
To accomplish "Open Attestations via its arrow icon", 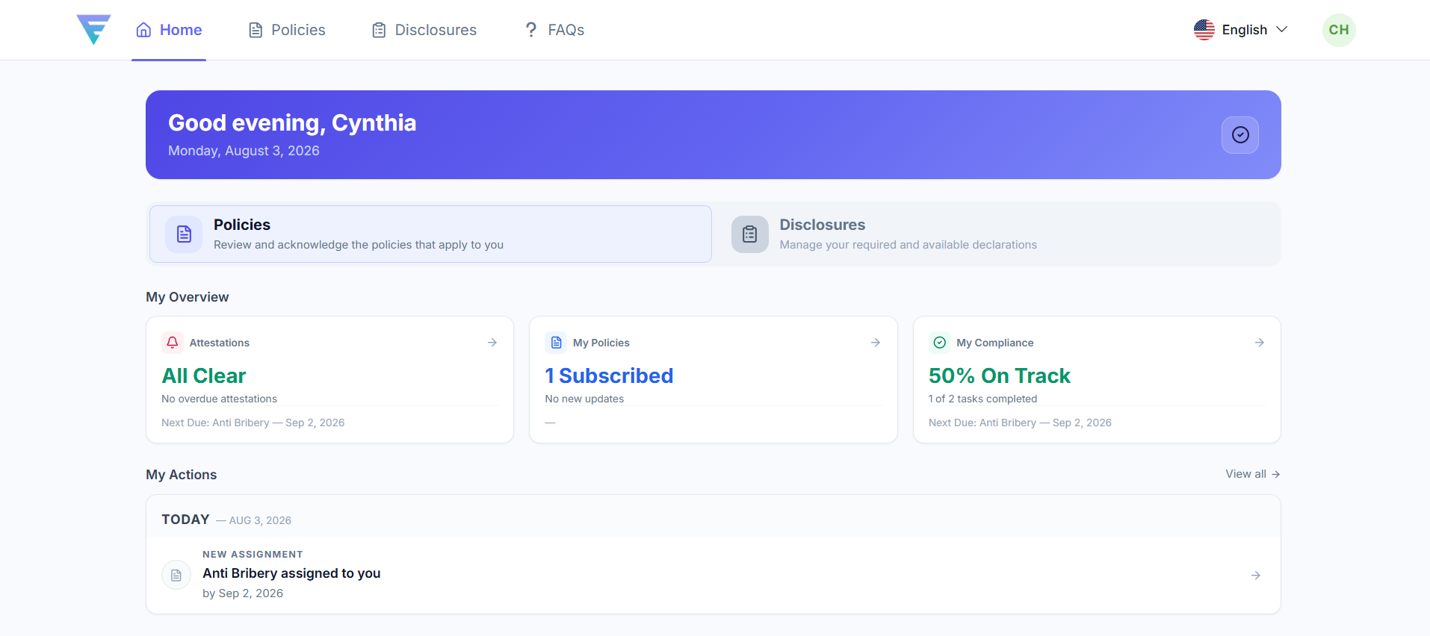I will (492, 343).
